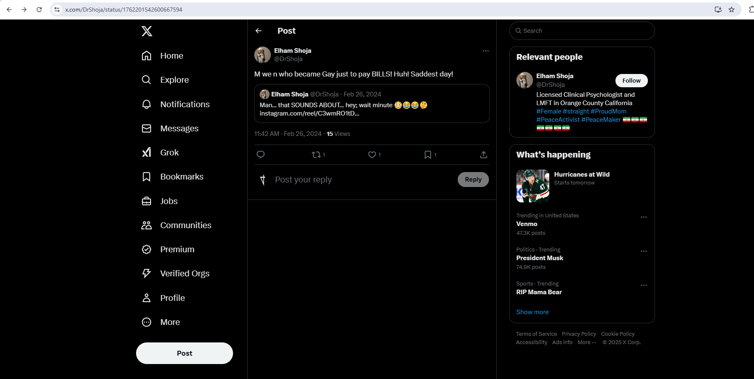Open post options three-dot menu
Viewport: 754px width, 379px height.
click(486, 51)
